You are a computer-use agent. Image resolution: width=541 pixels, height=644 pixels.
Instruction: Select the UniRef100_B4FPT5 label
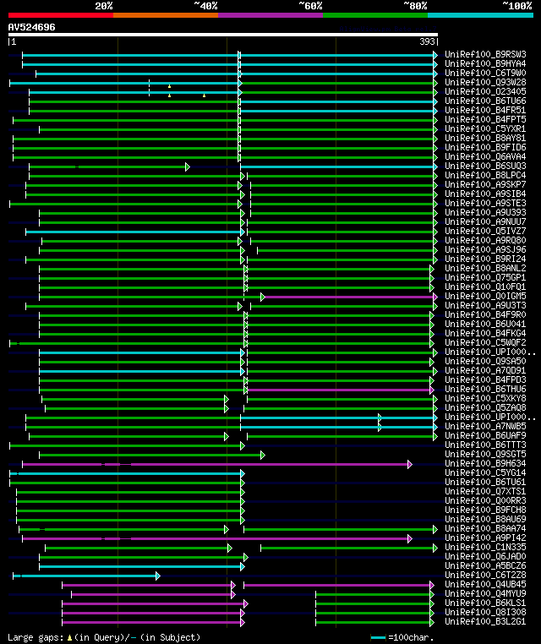485,119
